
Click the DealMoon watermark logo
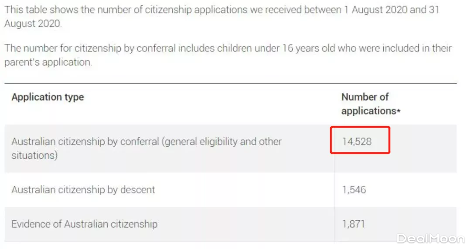point(431,238)
